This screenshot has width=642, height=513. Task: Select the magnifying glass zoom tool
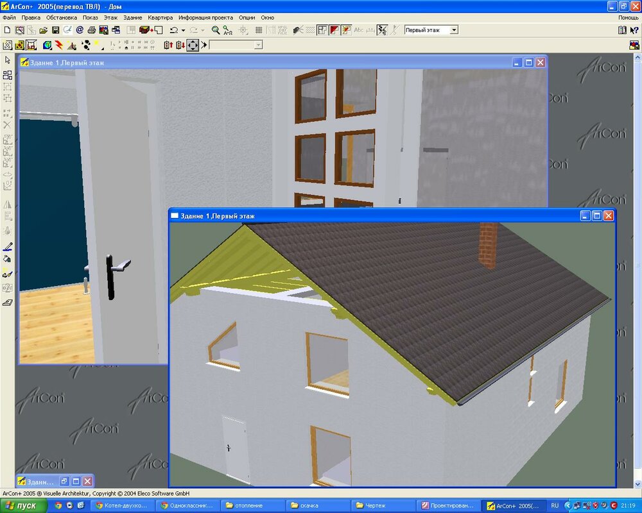[216, 30]
